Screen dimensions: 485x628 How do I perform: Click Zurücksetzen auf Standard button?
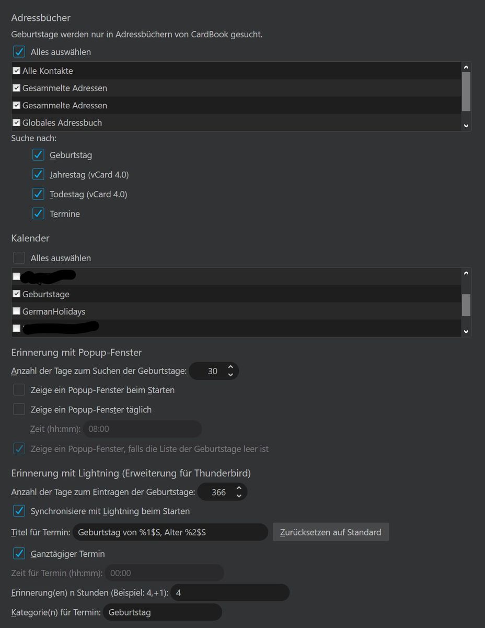coord(330,532)
